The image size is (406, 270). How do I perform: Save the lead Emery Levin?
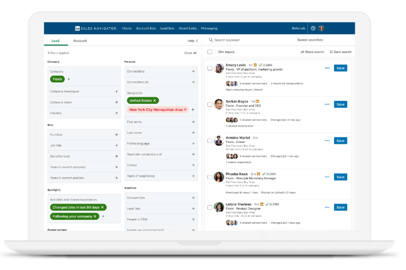tap(340, 68)
